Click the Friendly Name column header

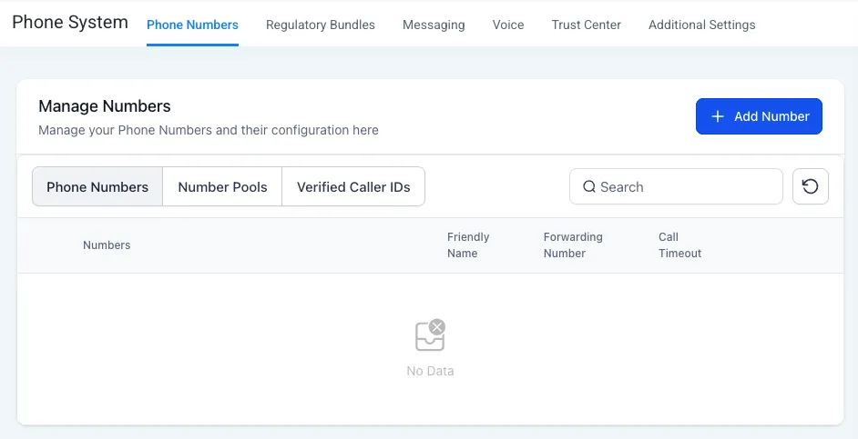pos(468,245)
